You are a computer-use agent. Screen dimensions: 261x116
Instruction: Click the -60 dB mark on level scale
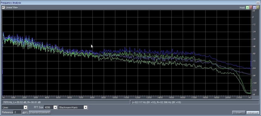click(253, 54)
